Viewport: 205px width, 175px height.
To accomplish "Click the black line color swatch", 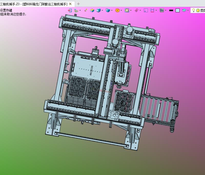I will pyautogui.click(x=171, y=10).
